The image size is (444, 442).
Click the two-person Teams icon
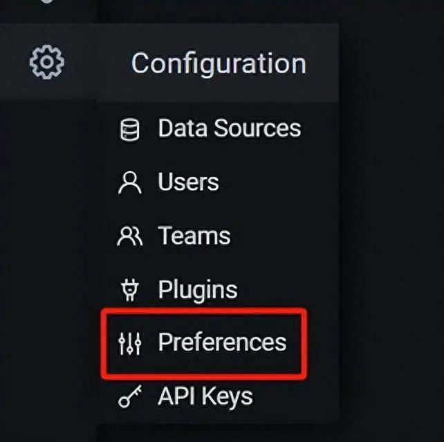[x=129, y=237]
